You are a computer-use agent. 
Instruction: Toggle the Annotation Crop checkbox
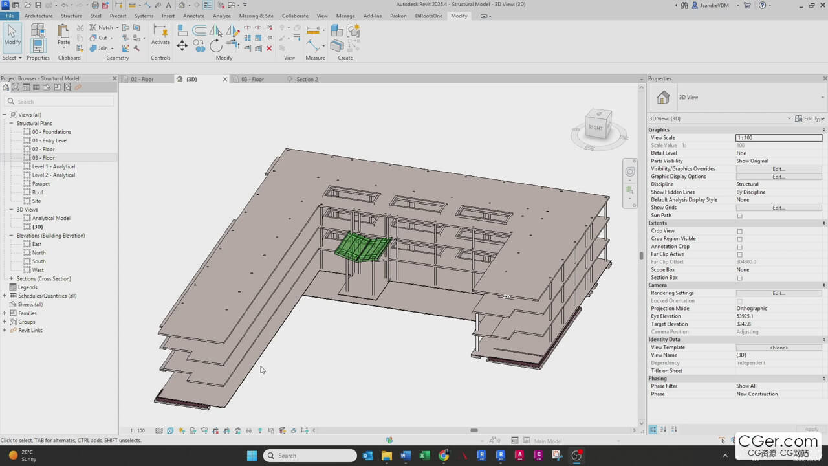pos(739,247)
